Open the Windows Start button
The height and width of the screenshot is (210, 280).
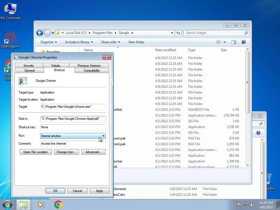pos(7,205)
